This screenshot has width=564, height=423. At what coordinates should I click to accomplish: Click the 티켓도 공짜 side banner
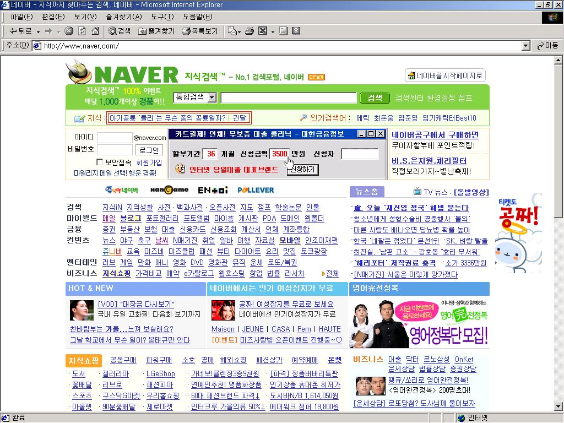pos(518,233)
